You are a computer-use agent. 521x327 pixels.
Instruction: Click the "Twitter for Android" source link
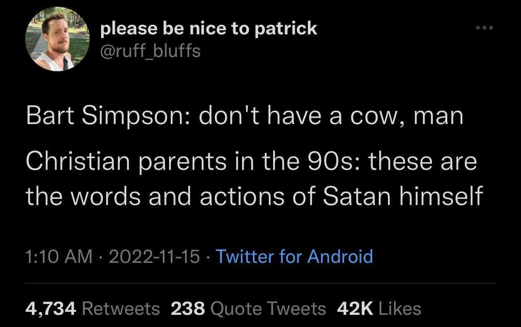tap(294, 256)
